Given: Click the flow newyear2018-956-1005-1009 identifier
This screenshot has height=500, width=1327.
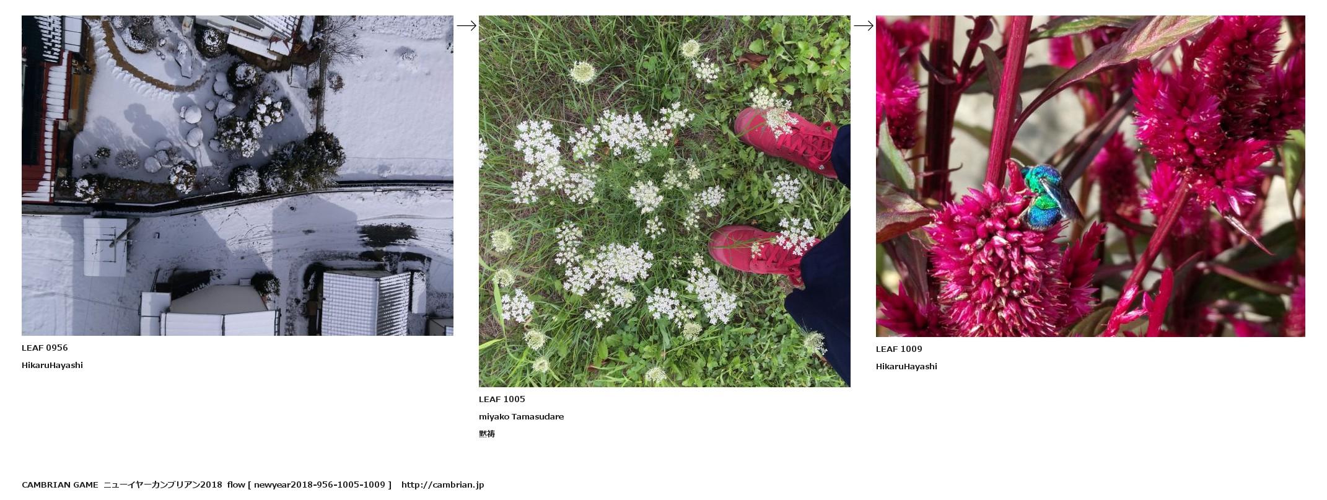Looking at the screenshot, I should tap(309, 485).
